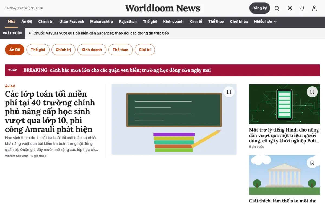Open smartphone circuit article image

[284, 104]
